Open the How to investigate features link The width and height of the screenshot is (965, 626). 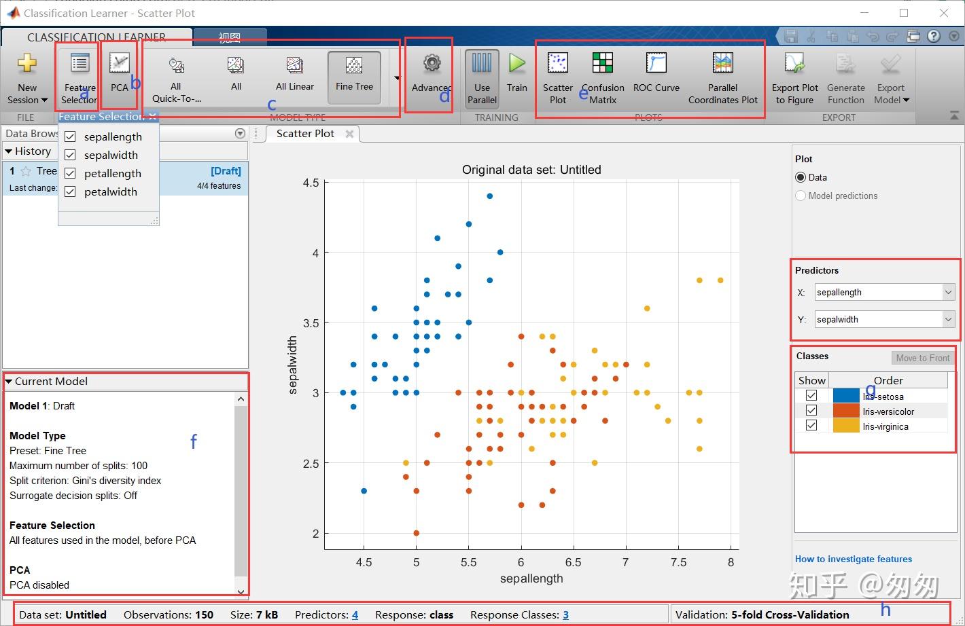point(853,559)
